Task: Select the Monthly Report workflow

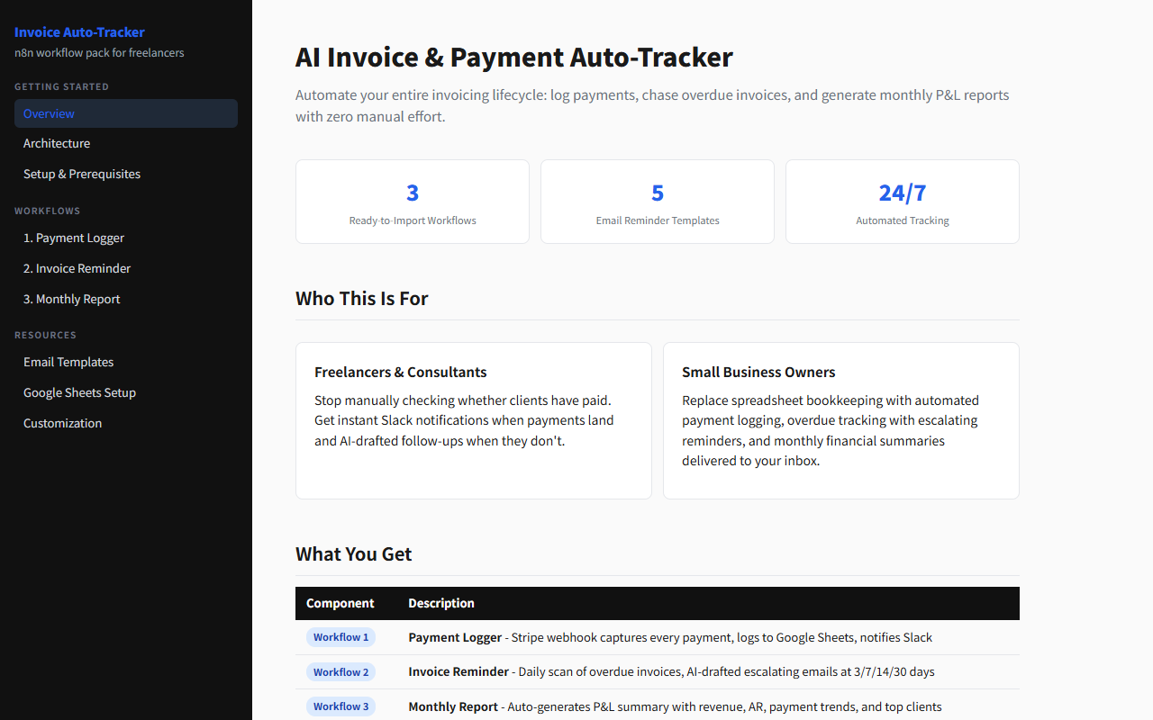Action: coord(71,299)
